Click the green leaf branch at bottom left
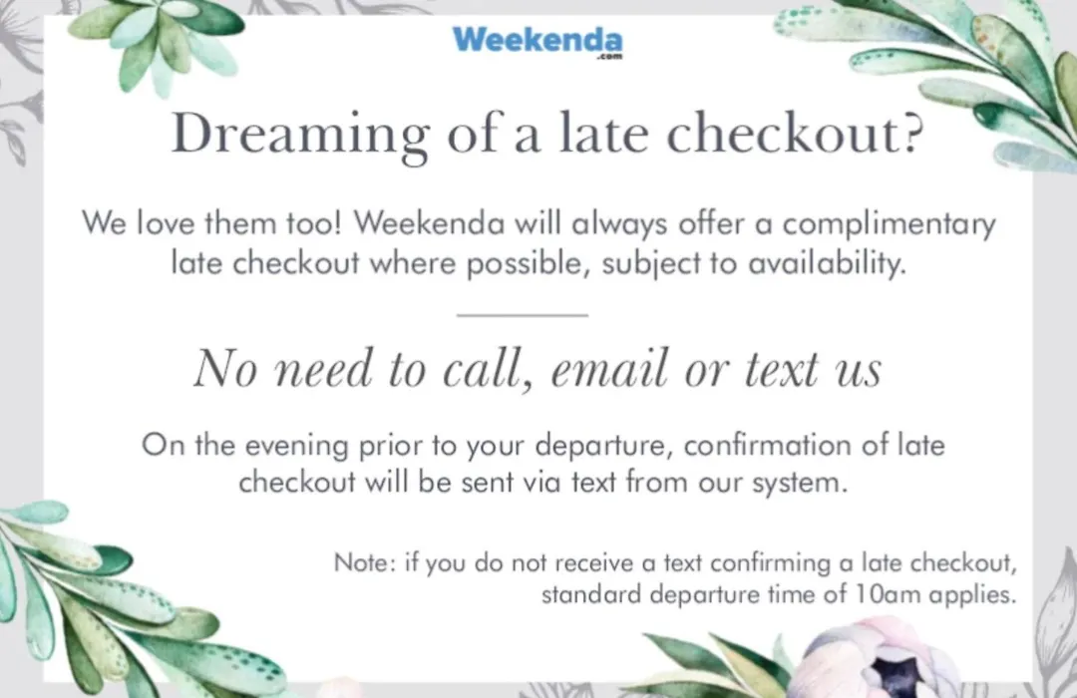 pos(100,598)
